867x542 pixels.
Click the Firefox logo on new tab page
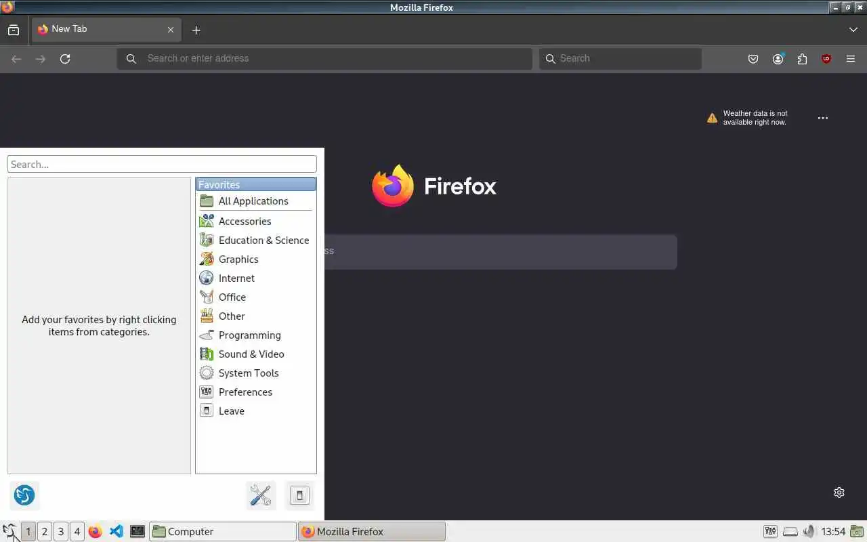(x=434, y=186)
